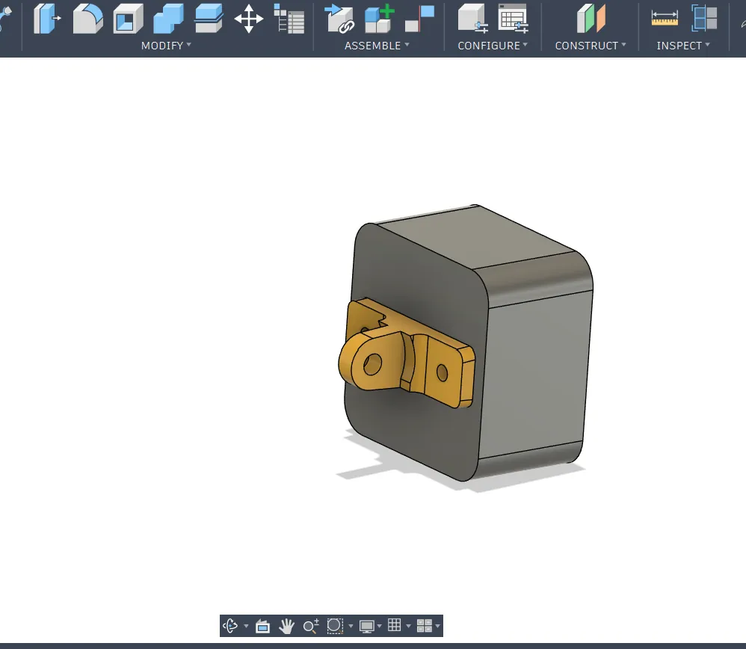Expand the MODIFY dropdown menu
Screen dimensions: 746x649
point(166,46)
